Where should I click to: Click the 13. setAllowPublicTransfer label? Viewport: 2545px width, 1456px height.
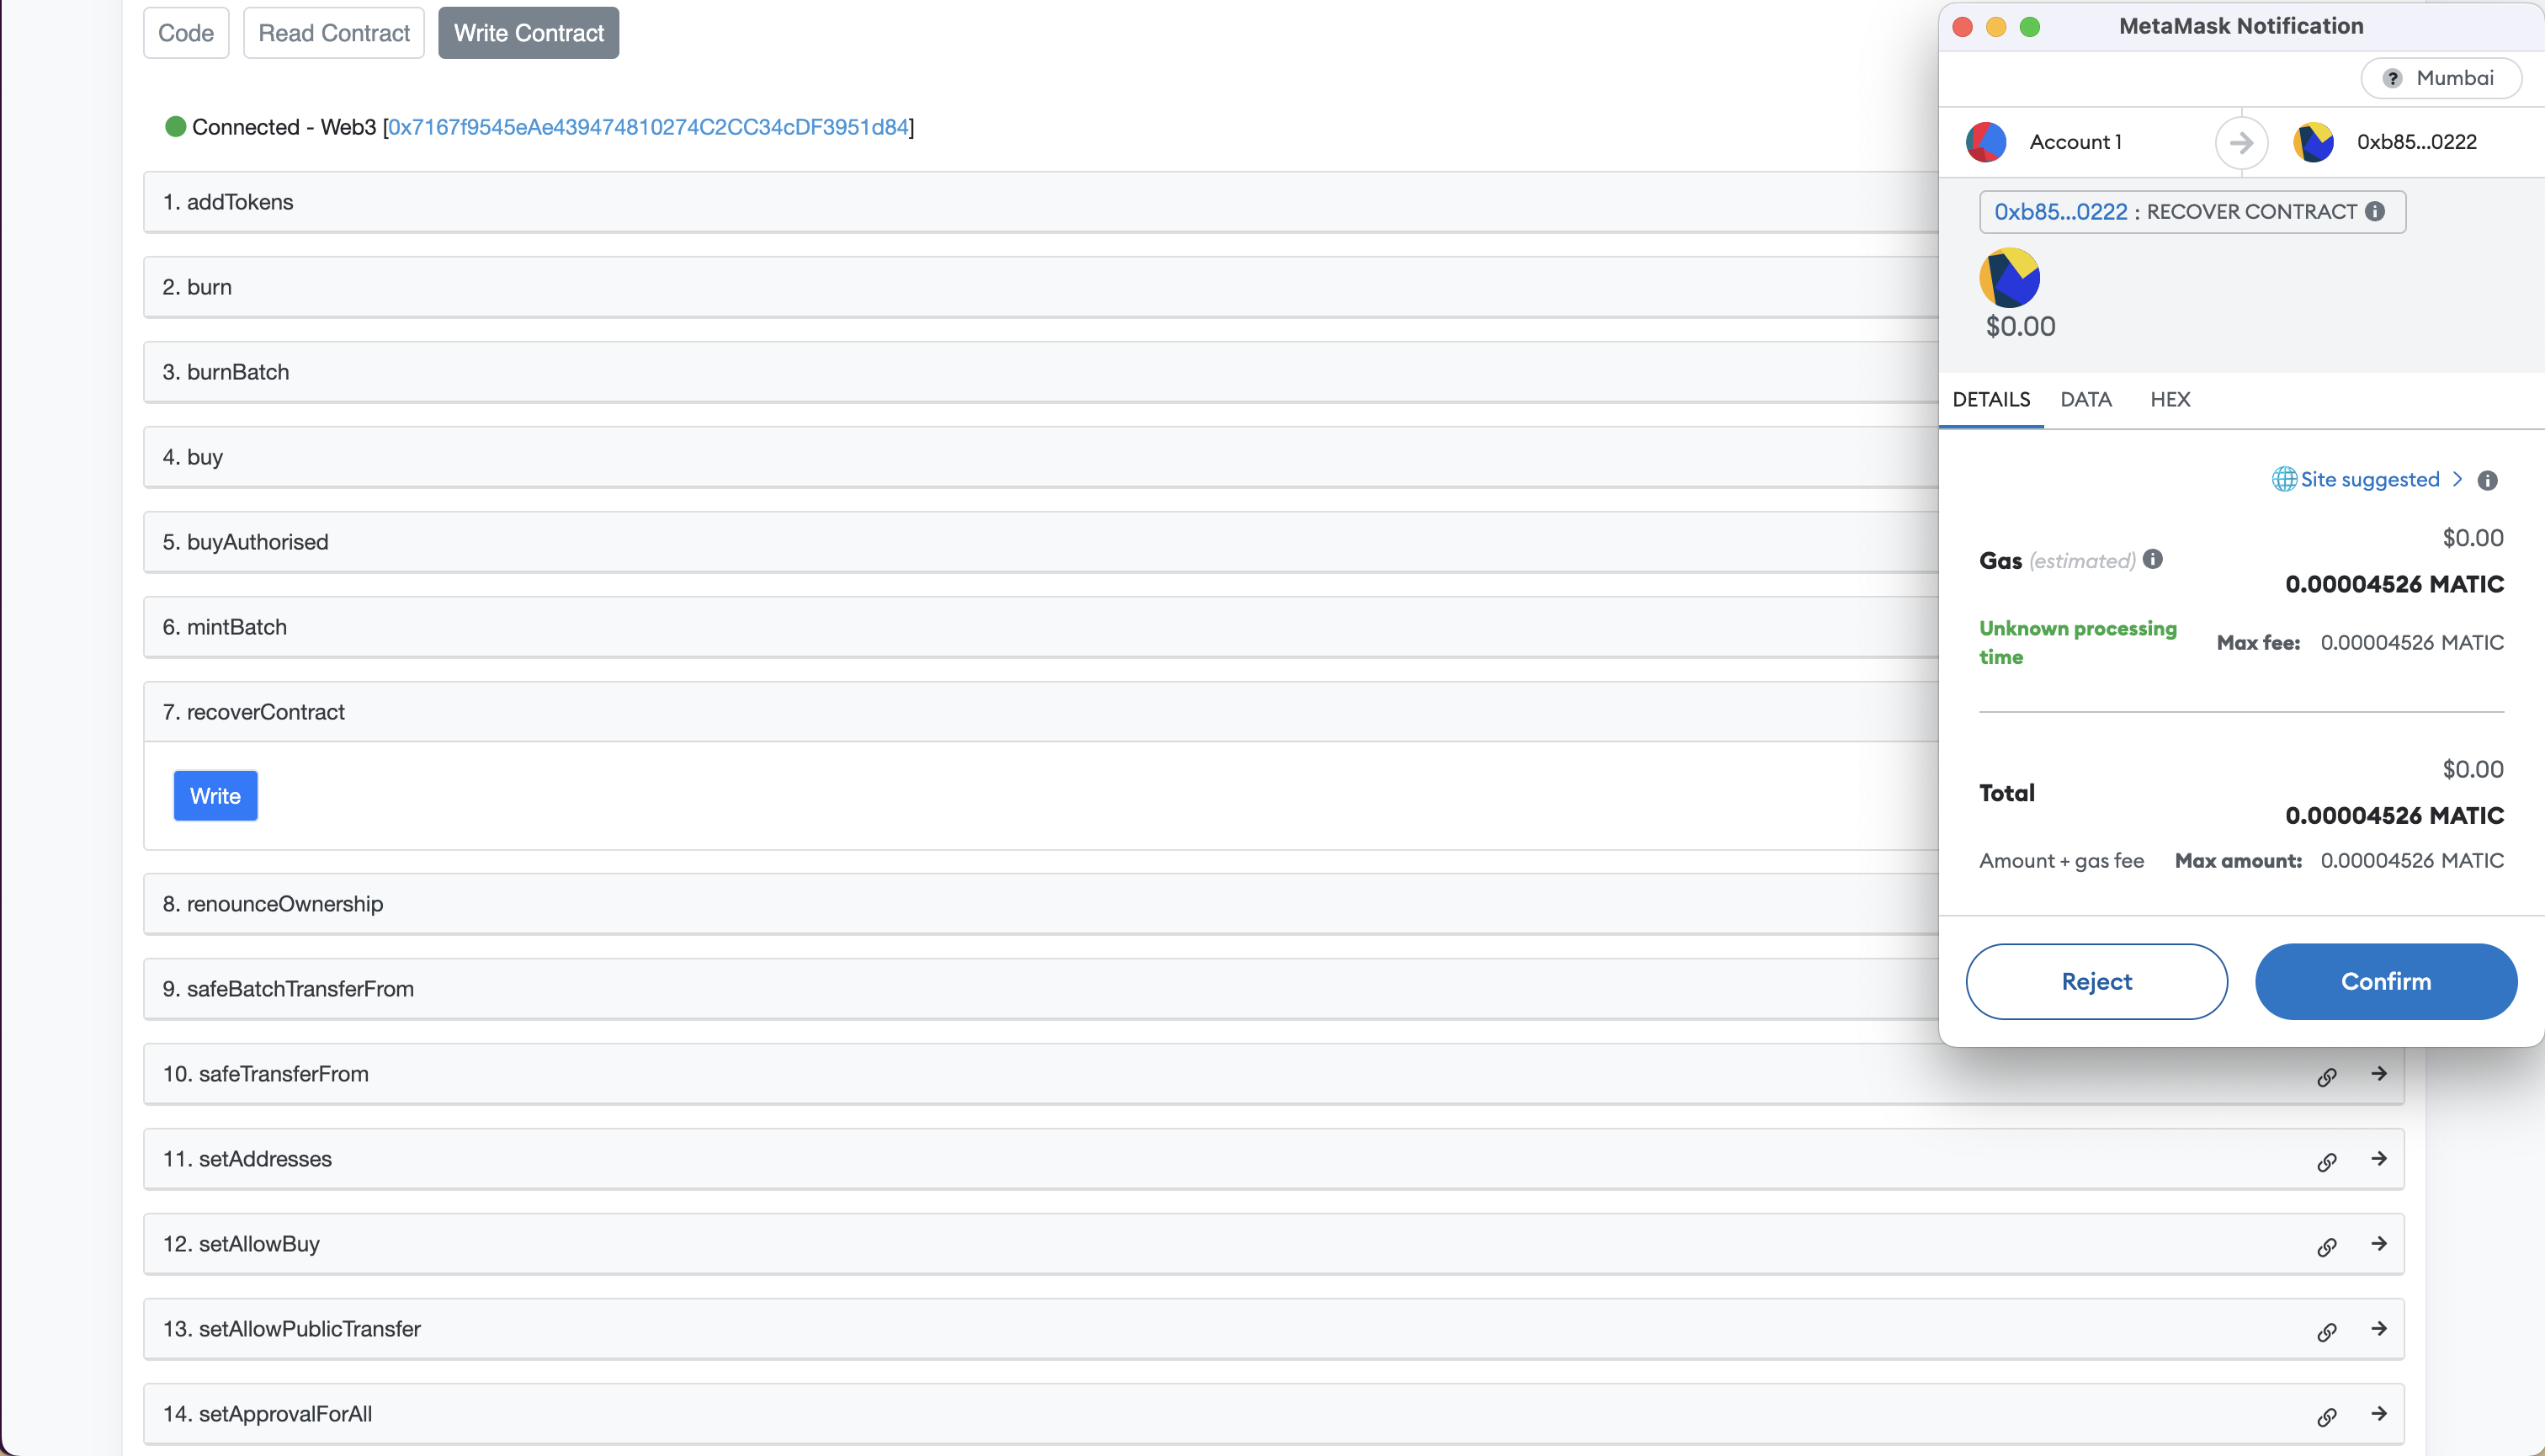pyautogui.click(x=291, y=1329)
